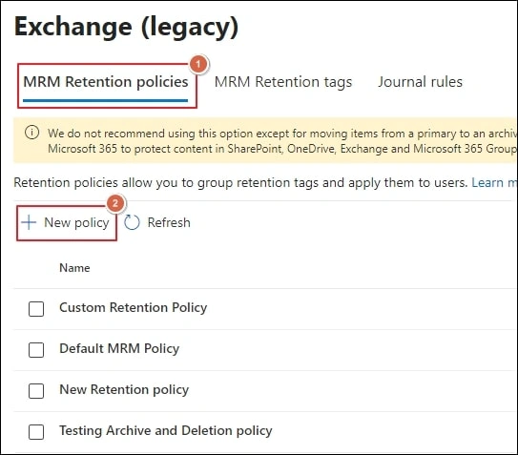Image resolution: width=518 pixels, height=455 pixels.
Task: Tick the New Retention policy checkbox
Action: pyautogui.click(x=36, y=390)
